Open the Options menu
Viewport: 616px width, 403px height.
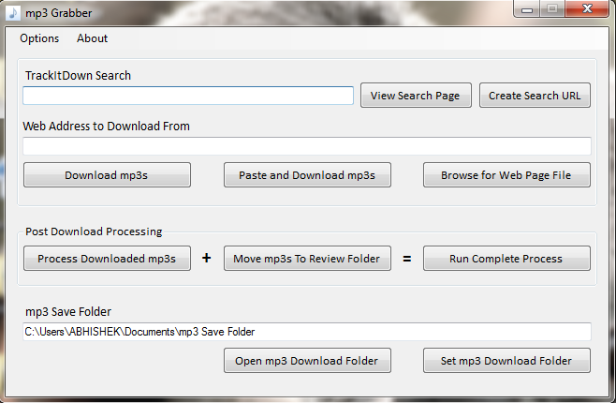click(x=39, y=38)
